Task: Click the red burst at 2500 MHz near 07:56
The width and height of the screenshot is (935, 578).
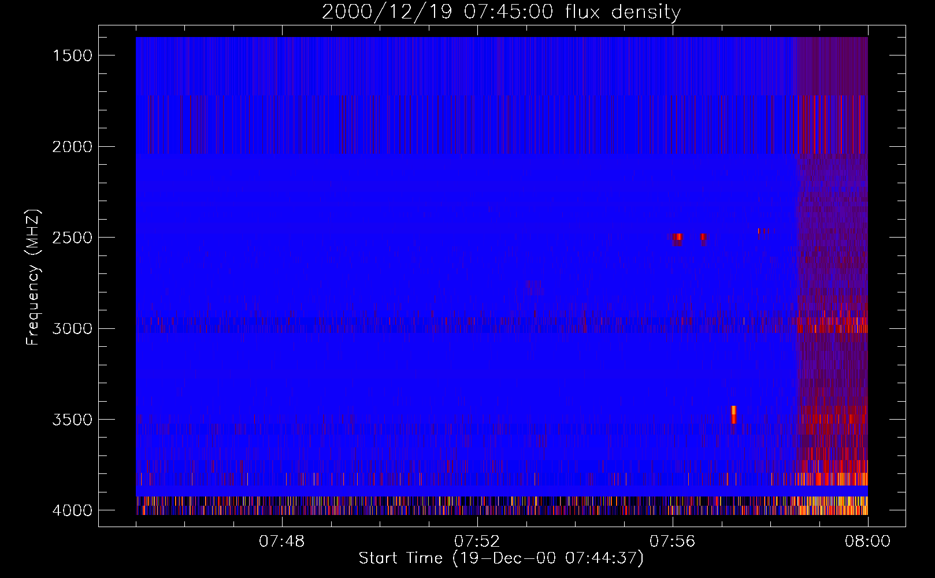Action: pos(677,239)
